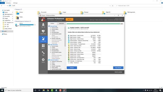This screenshot has width=163, height=92.
Task: Show hidden system tray icons chevron
Action: [x=143, y=90]
